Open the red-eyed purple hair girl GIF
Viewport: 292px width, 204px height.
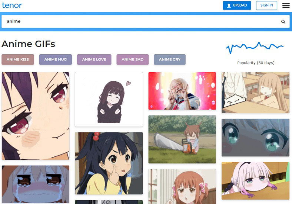36,116
